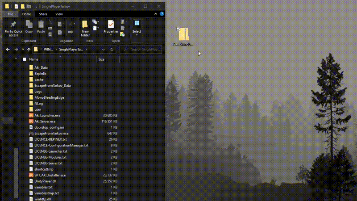This screenshot has height=201, width=357.
Task: Click the Select grid icon
Action: 137,23
